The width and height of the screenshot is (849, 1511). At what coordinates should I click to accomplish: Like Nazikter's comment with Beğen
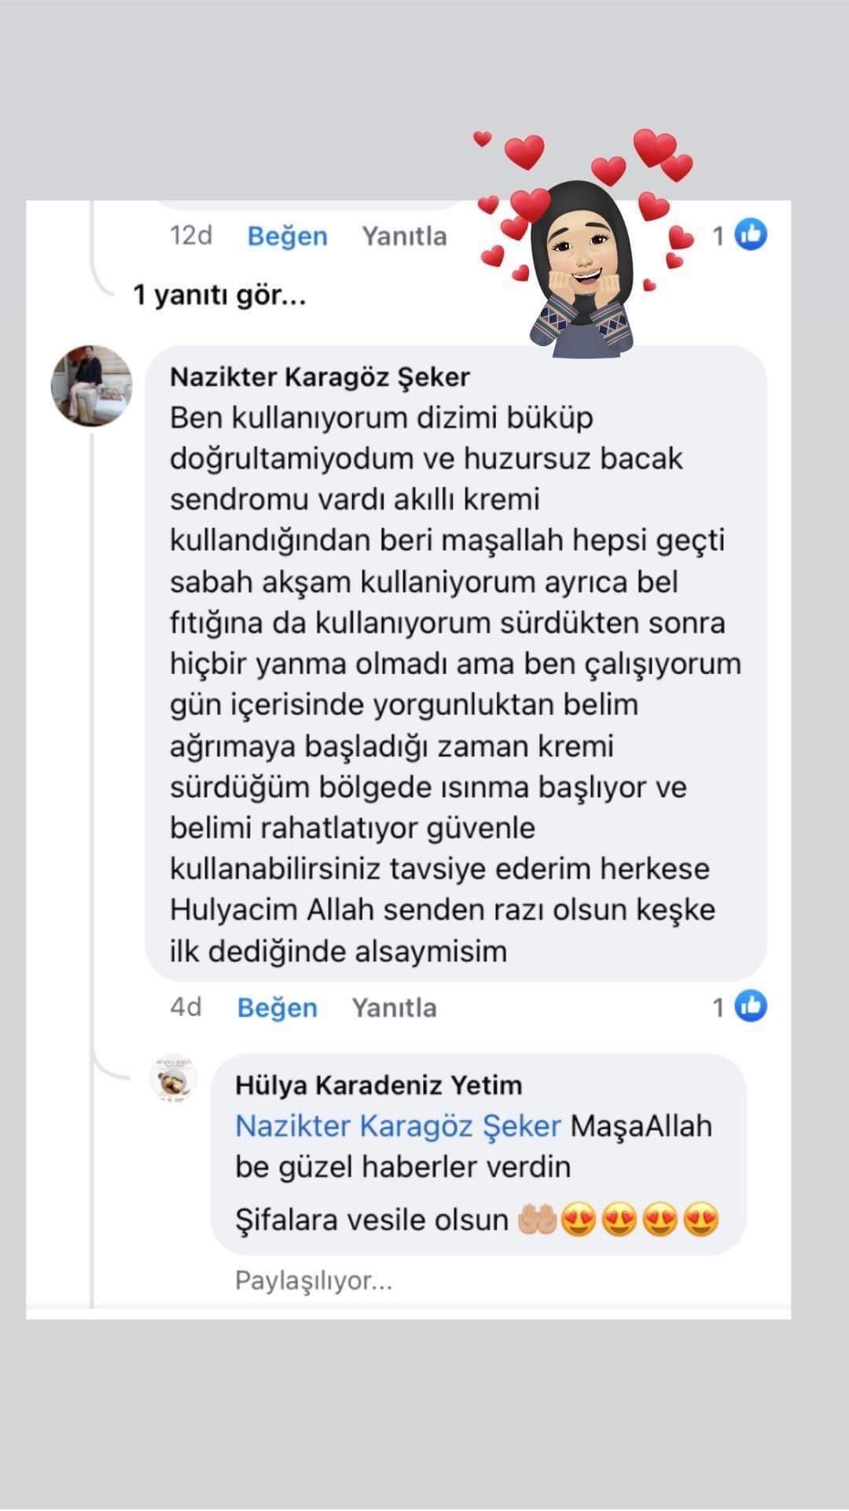click(277, 1008)
